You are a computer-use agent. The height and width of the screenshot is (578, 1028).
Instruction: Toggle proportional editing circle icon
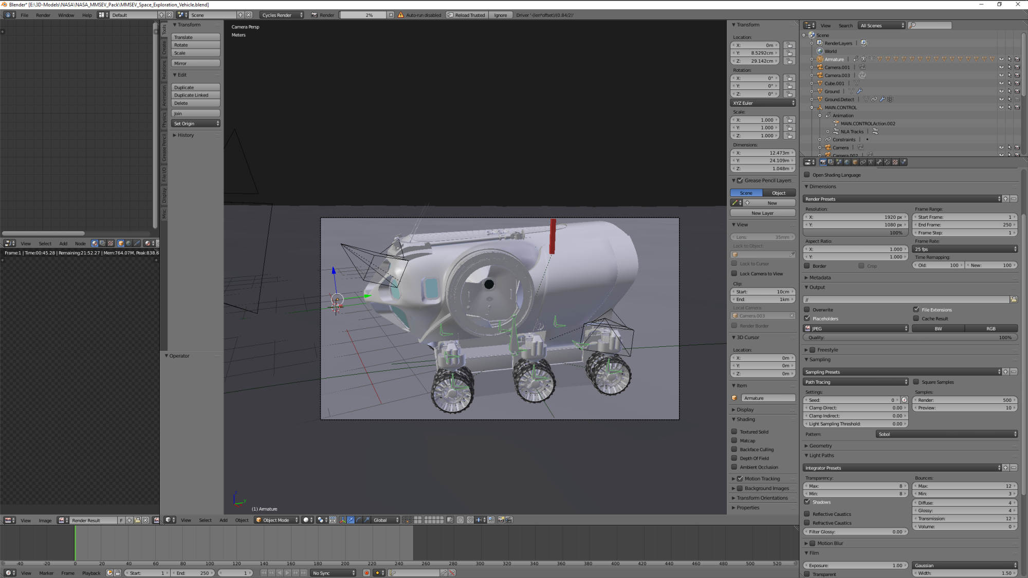(460, 520)
